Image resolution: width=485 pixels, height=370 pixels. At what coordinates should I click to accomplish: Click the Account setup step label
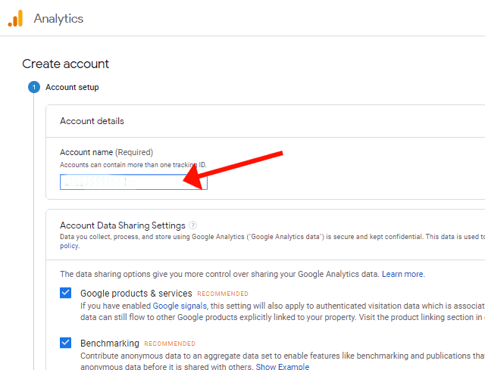72,87
